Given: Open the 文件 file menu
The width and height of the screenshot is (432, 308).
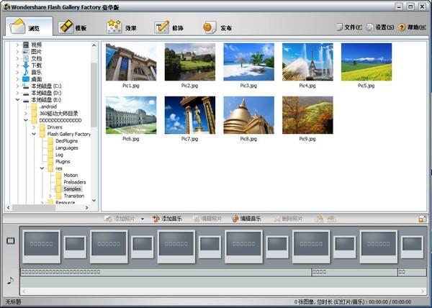Looking at the screenshot, I should click(x=349, y=27).
